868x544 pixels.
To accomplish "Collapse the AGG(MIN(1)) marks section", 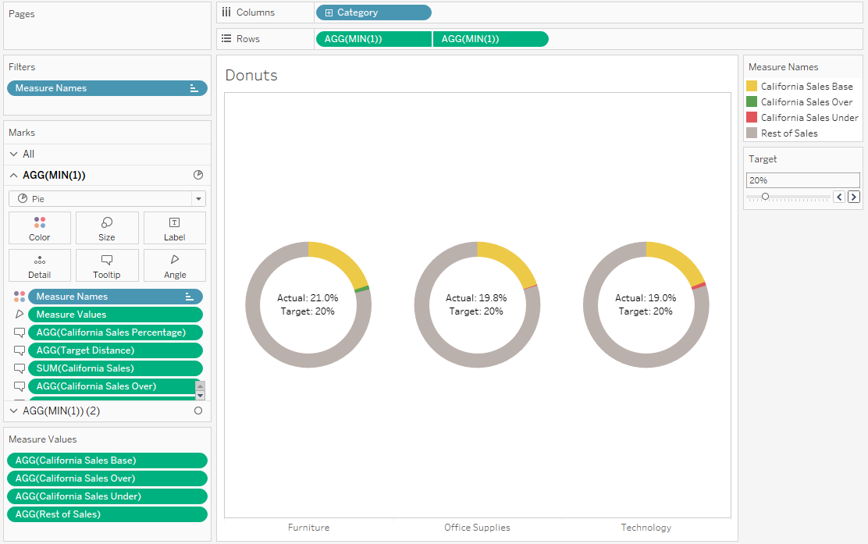I will tap(14, 176).
